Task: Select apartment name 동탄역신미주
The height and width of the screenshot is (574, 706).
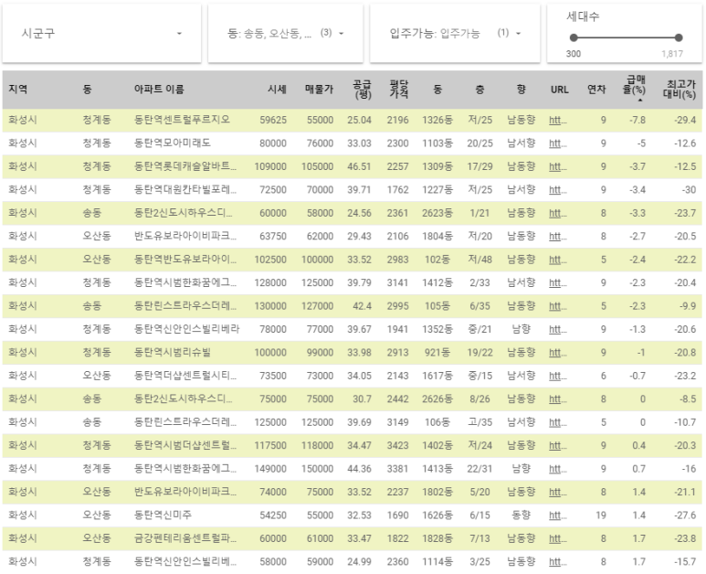Action: 163,515
